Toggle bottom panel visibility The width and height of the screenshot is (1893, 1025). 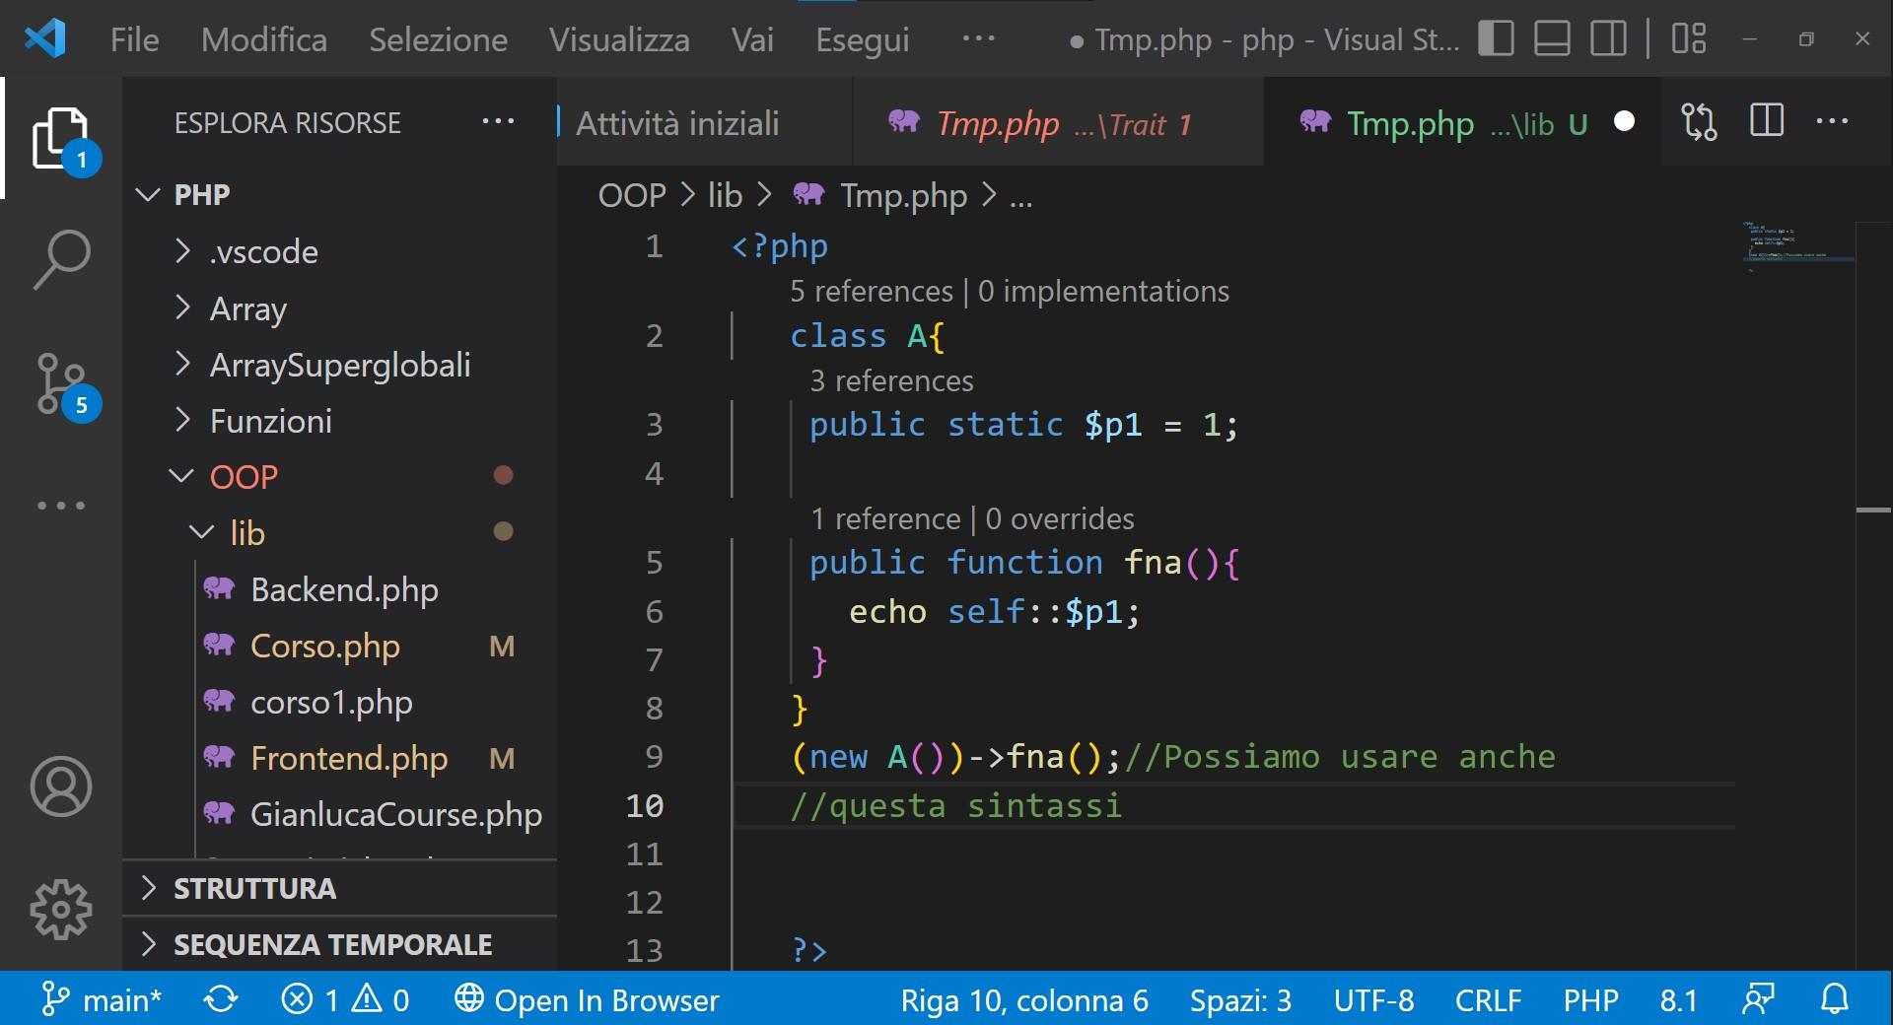click(1552, 39)
